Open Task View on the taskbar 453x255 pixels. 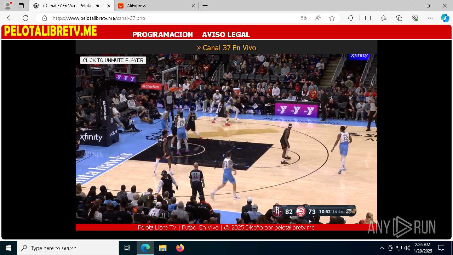[x=127, y=248]
